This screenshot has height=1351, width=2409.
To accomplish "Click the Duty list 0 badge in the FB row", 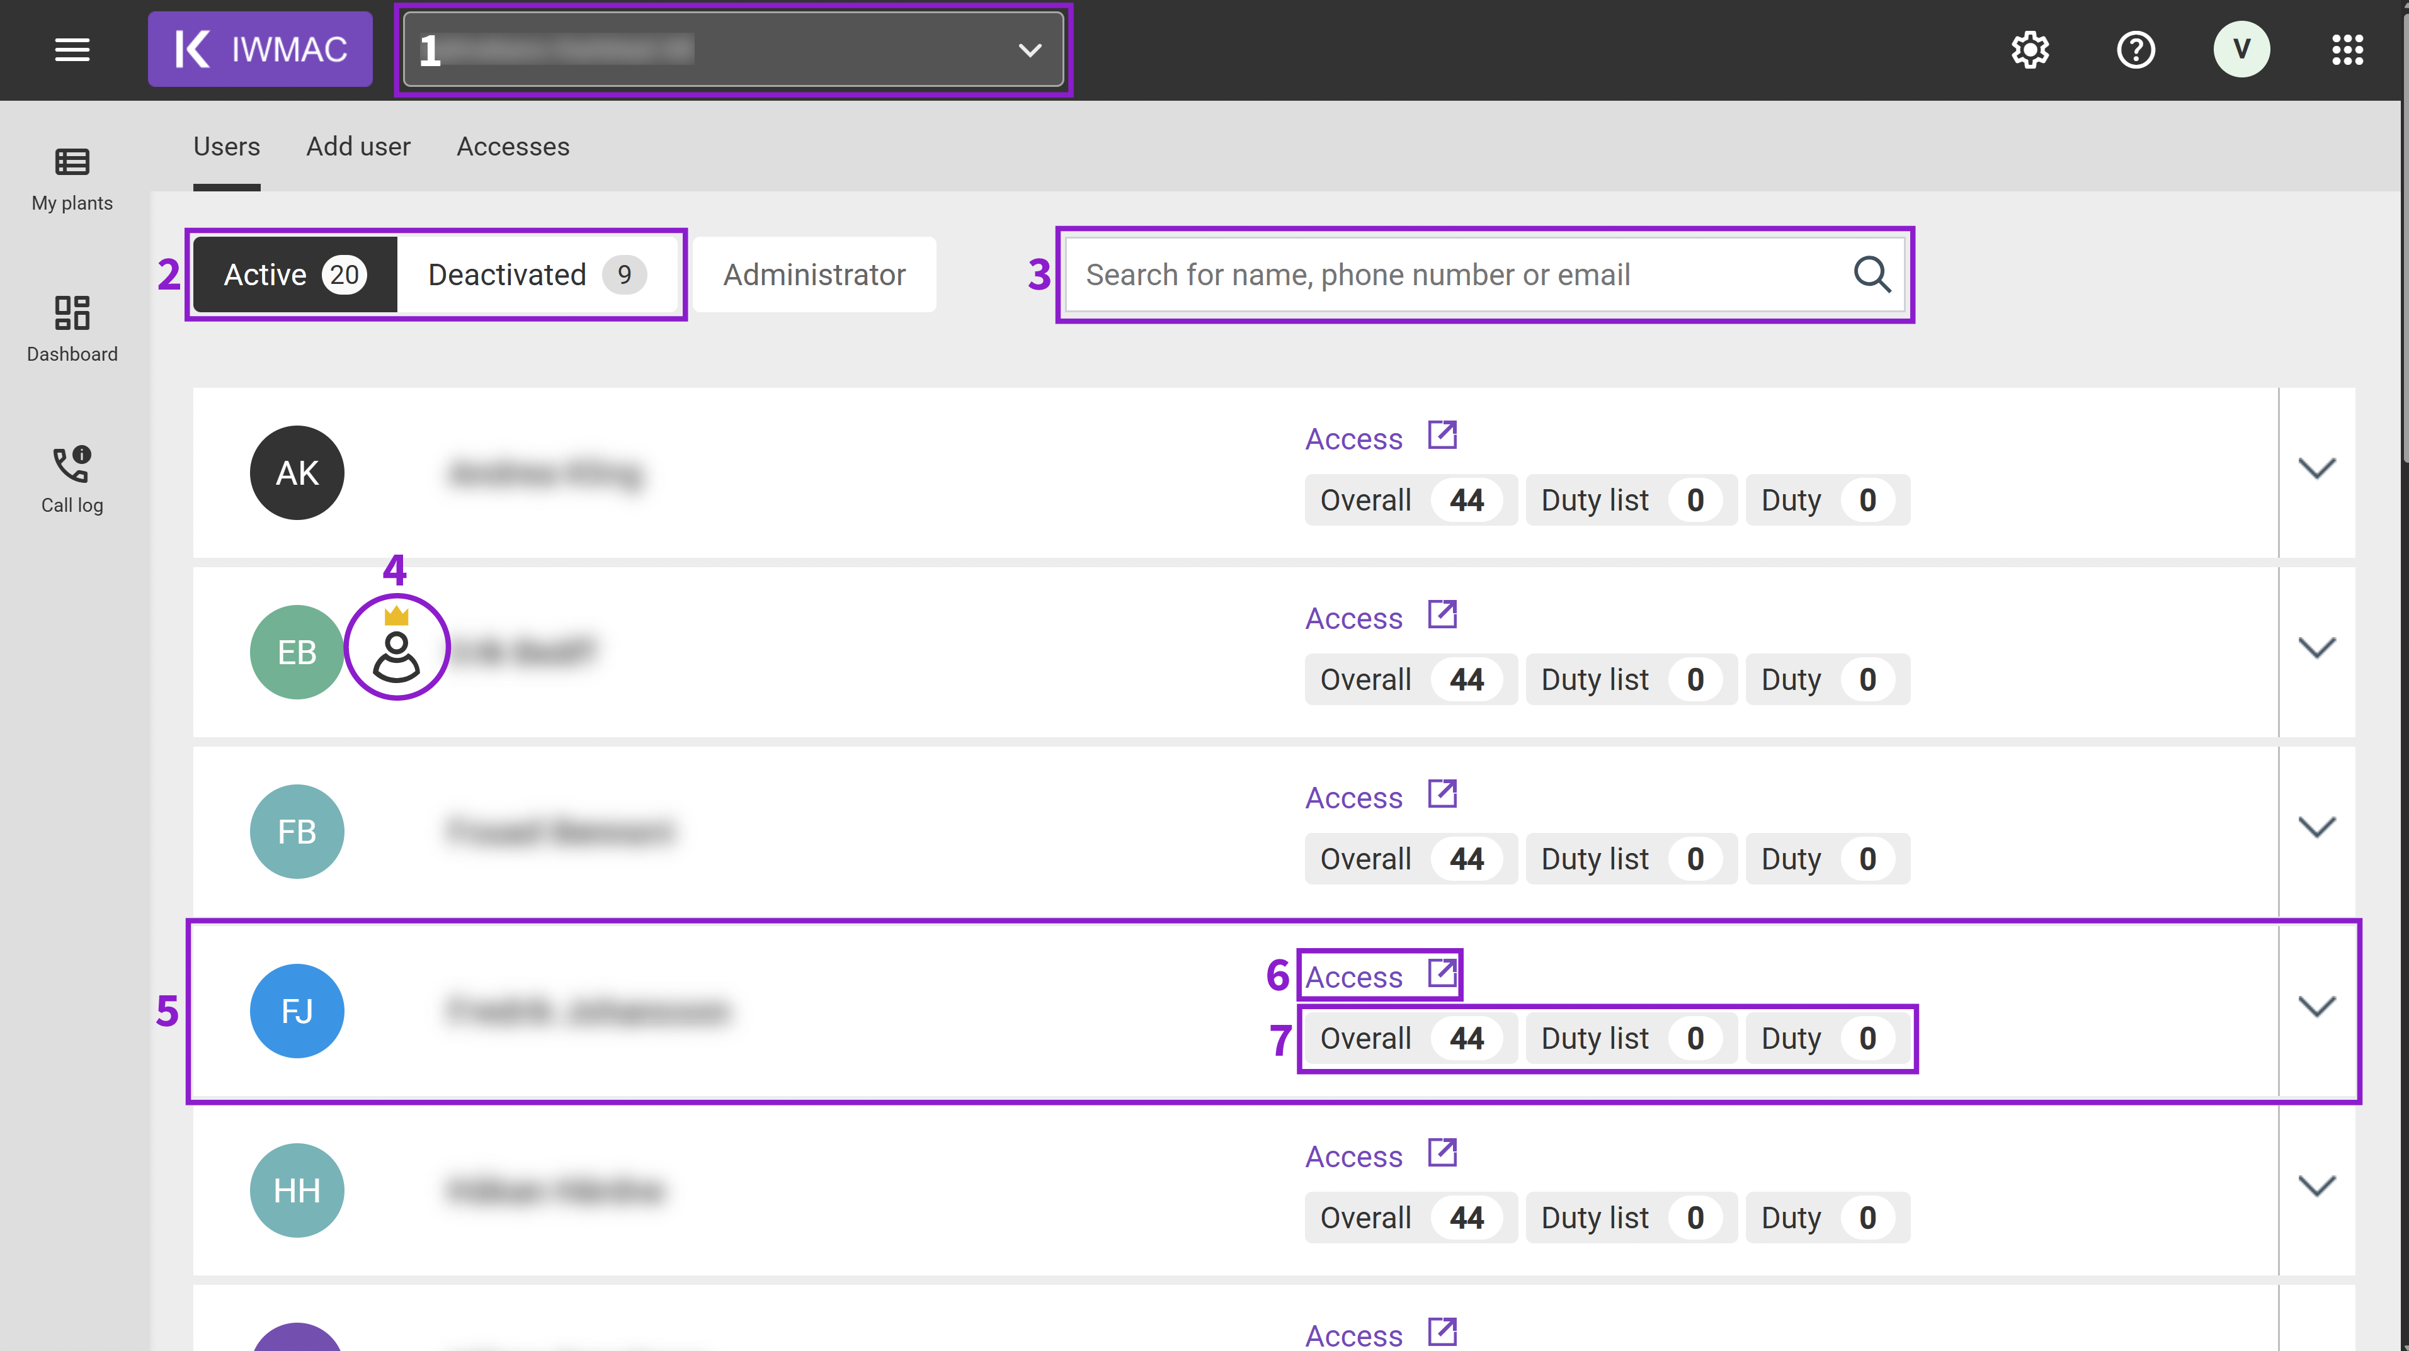I will point(1631,859).
